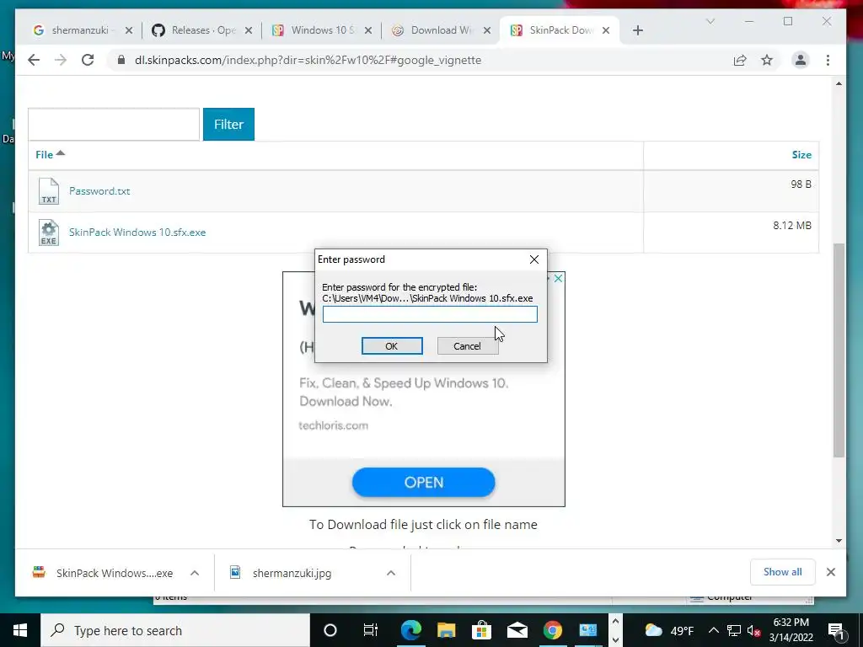This screenshot has width=863, height=647.
Task: Click the password field in the dialog
Action: point(430,314)
